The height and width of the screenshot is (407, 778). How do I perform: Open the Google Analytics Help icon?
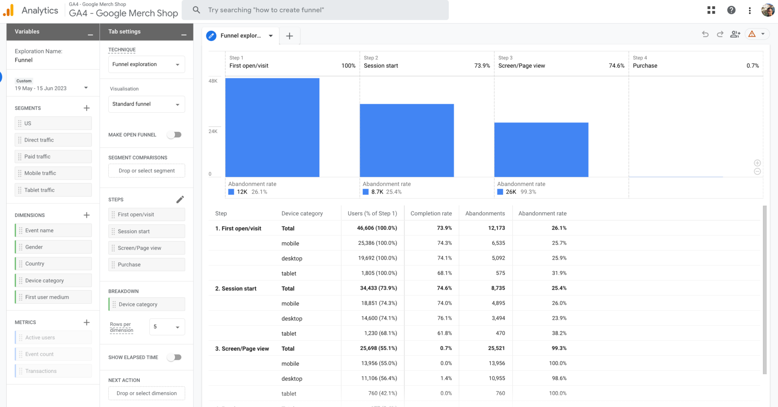[x=731, y=10]
